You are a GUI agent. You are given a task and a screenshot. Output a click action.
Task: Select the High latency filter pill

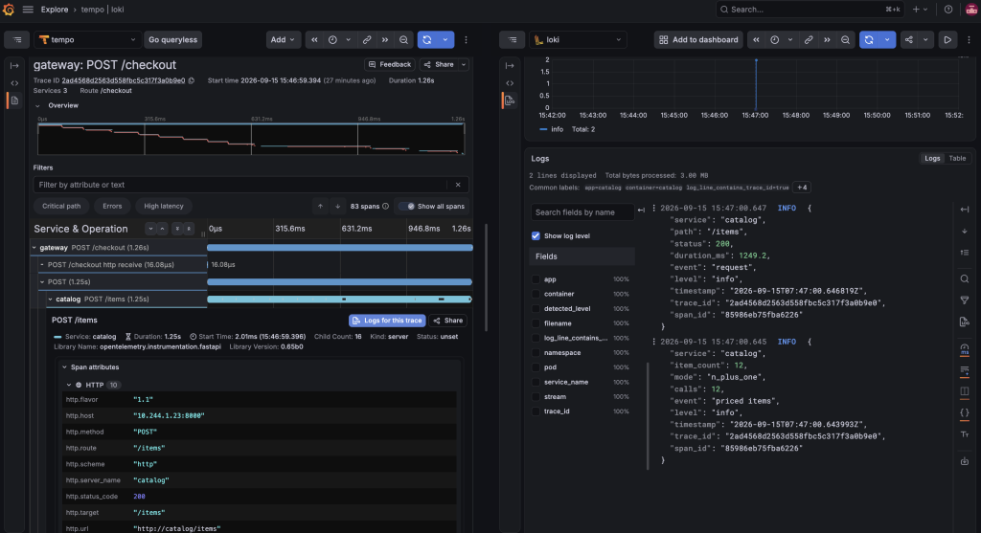point(164,206)
